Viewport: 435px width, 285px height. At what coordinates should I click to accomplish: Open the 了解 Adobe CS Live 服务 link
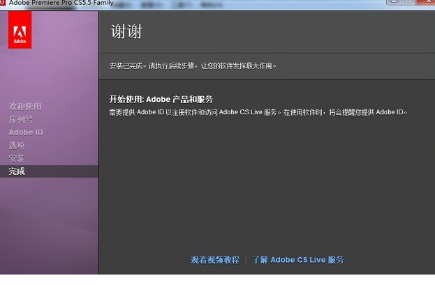tap(298, 260)
